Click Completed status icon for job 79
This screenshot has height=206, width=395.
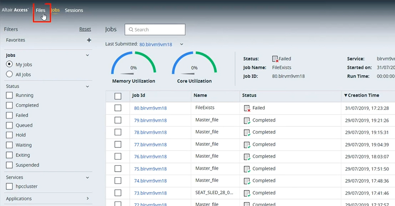pyautogui.click(x=247, y=120)
